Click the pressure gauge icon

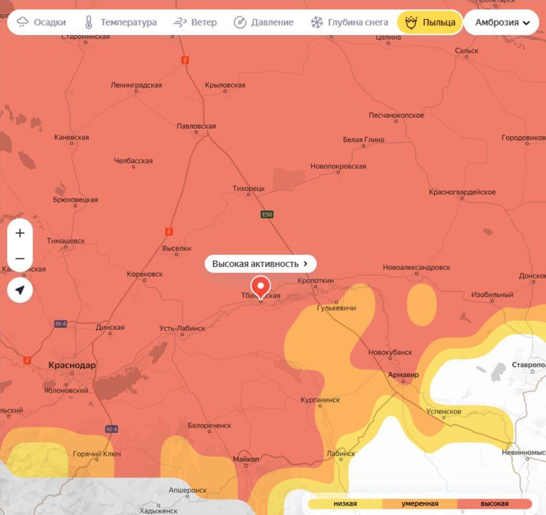tap(240, 22)
